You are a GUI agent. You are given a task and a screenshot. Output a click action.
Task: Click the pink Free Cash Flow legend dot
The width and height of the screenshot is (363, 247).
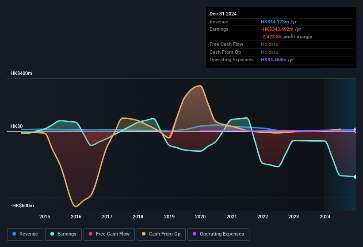pyautogui.click(x=91, y=234)
